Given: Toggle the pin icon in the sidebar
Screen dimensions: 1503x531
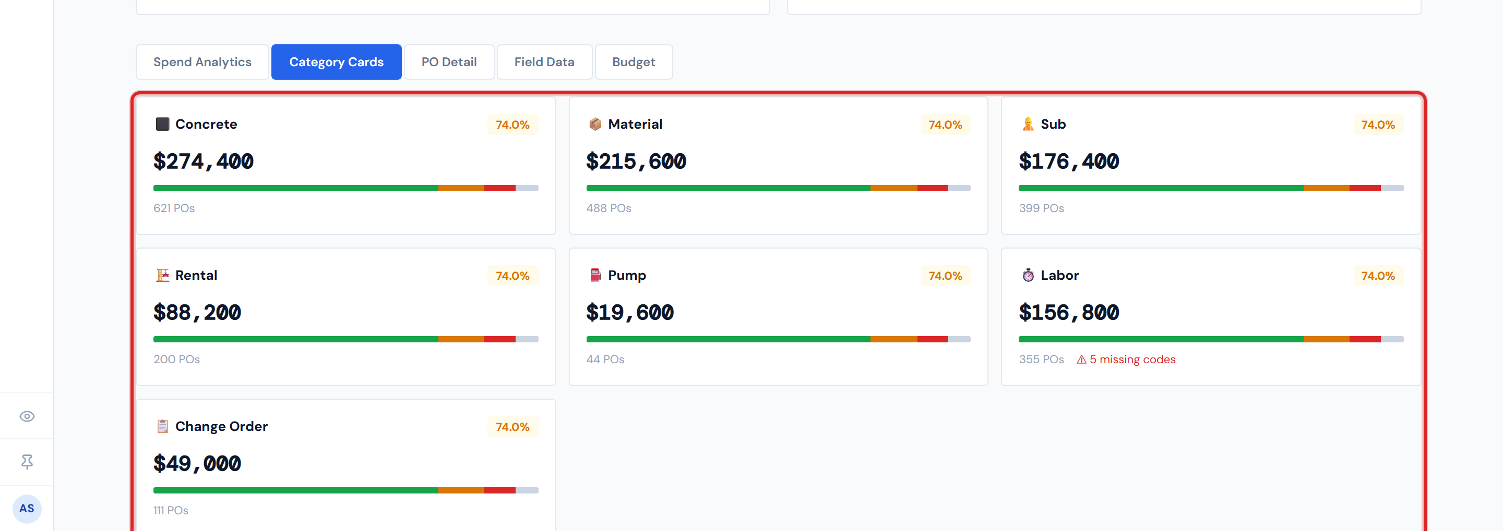Looking at the screenshot, I should click(x=27, y=462).
